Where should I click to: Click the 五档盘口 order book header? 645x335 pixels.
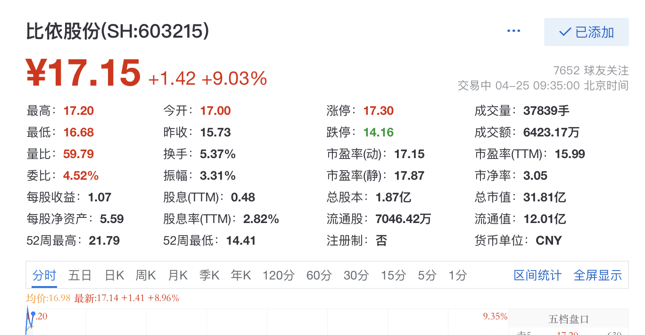(x=569, y=319)
